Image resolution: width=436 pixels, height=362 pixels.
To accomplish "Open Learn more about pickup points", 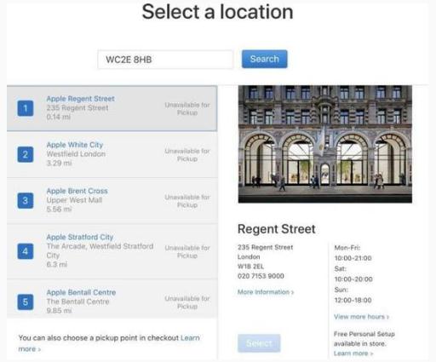I will pyautogui.click(x=109, y=343).
